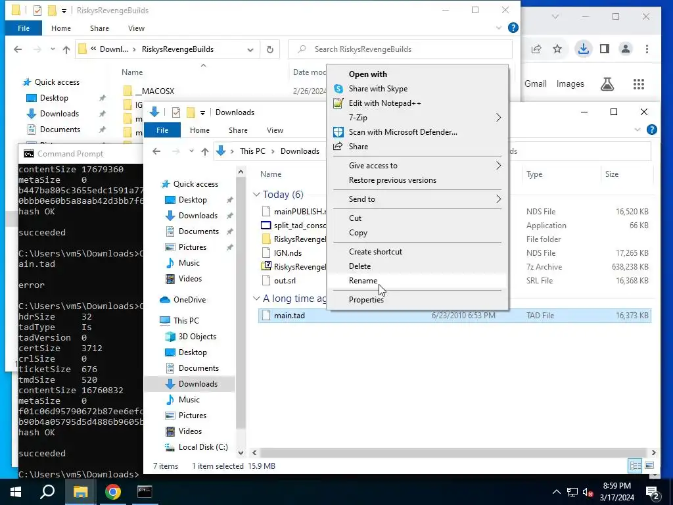673x505 pixels.
Task: Open File tab in Downloads window
Action: click(x=162, y=130)
